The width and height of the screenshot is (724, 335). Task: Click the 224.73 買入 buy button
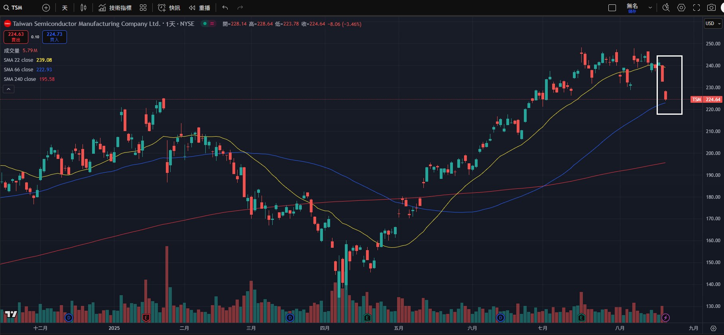55,37
